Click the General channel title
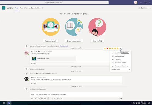Viewport: 152px width, 105px height. tap(10, 8)
